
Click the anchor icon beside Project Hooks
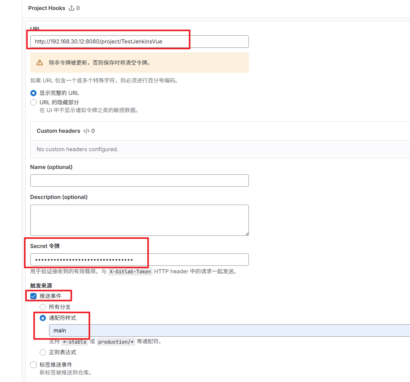pyautogui.click(x=72, y=8)
